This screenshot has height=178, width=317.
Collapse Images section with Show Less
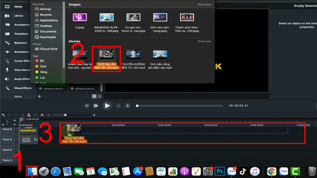(204, 4)
